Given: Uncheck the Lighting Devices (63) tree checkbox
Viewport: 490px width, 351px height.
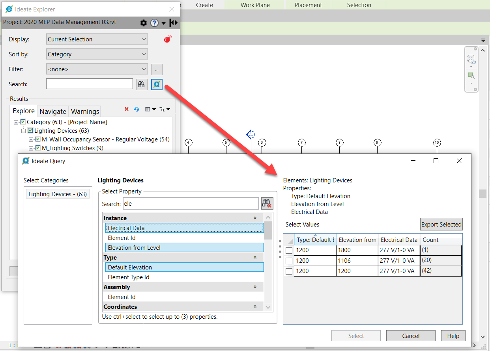Looking at the screenshot, I should pos(30,131).
